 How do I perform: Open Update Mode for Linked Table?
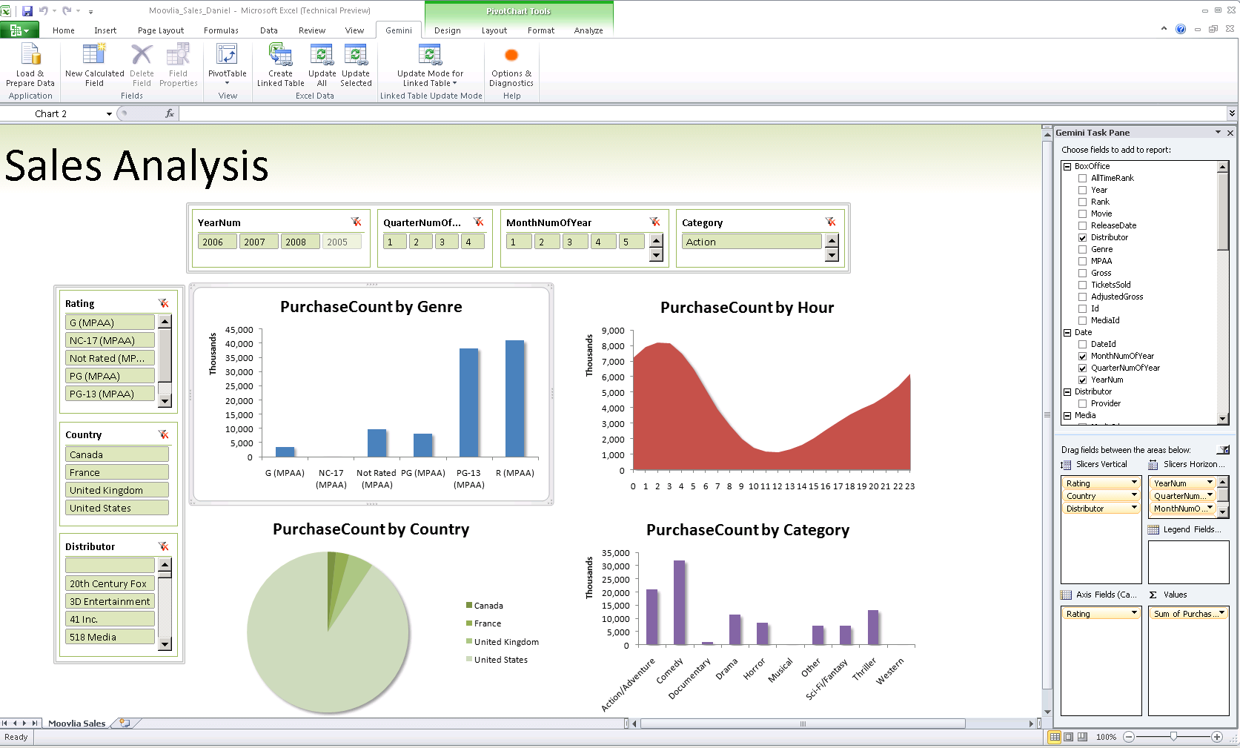tap(430, 65)
